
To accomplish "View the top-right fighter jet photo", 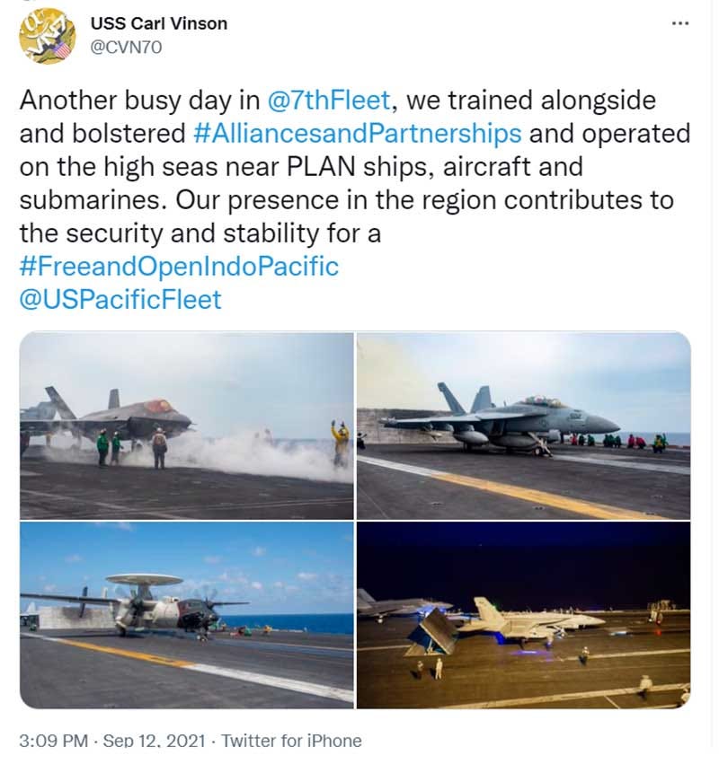I will pyautogui.click(x=523, y=426).
